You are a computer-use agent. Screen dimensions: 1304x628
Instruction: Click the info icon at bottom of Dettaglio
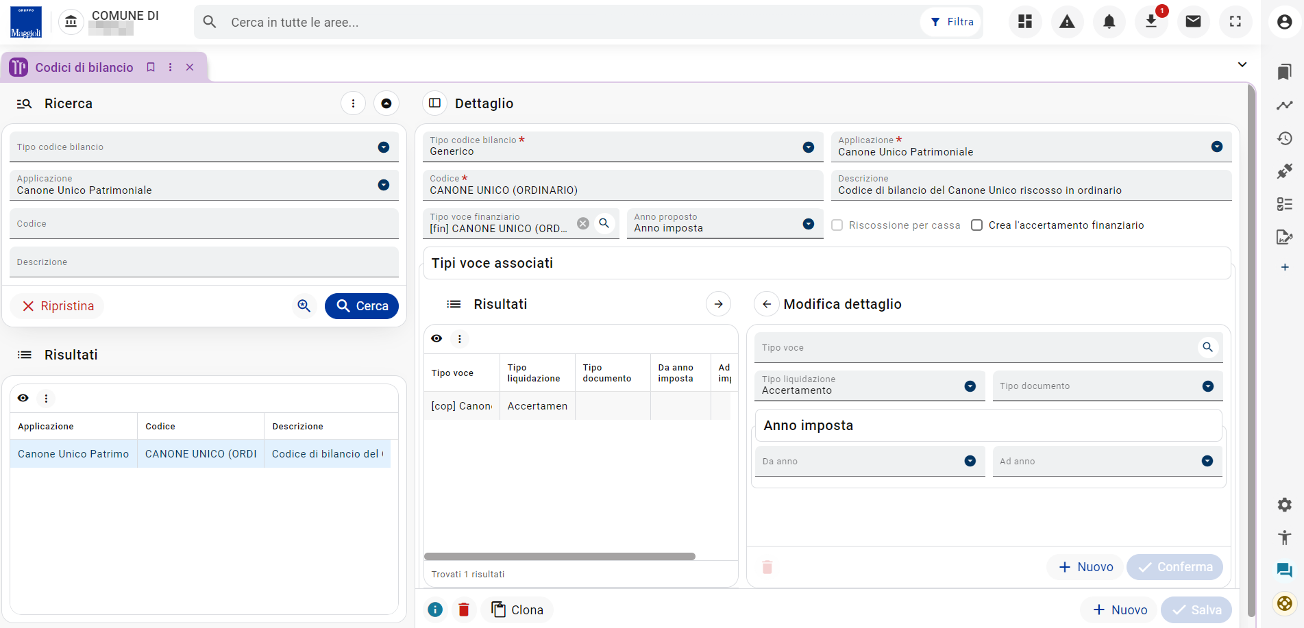435,610
